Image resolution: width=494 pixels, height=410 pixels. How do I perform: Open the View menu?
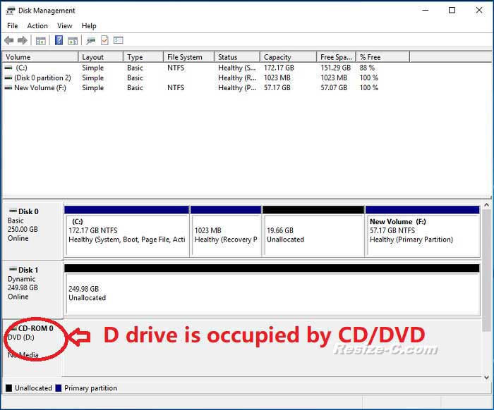[65, 26]
